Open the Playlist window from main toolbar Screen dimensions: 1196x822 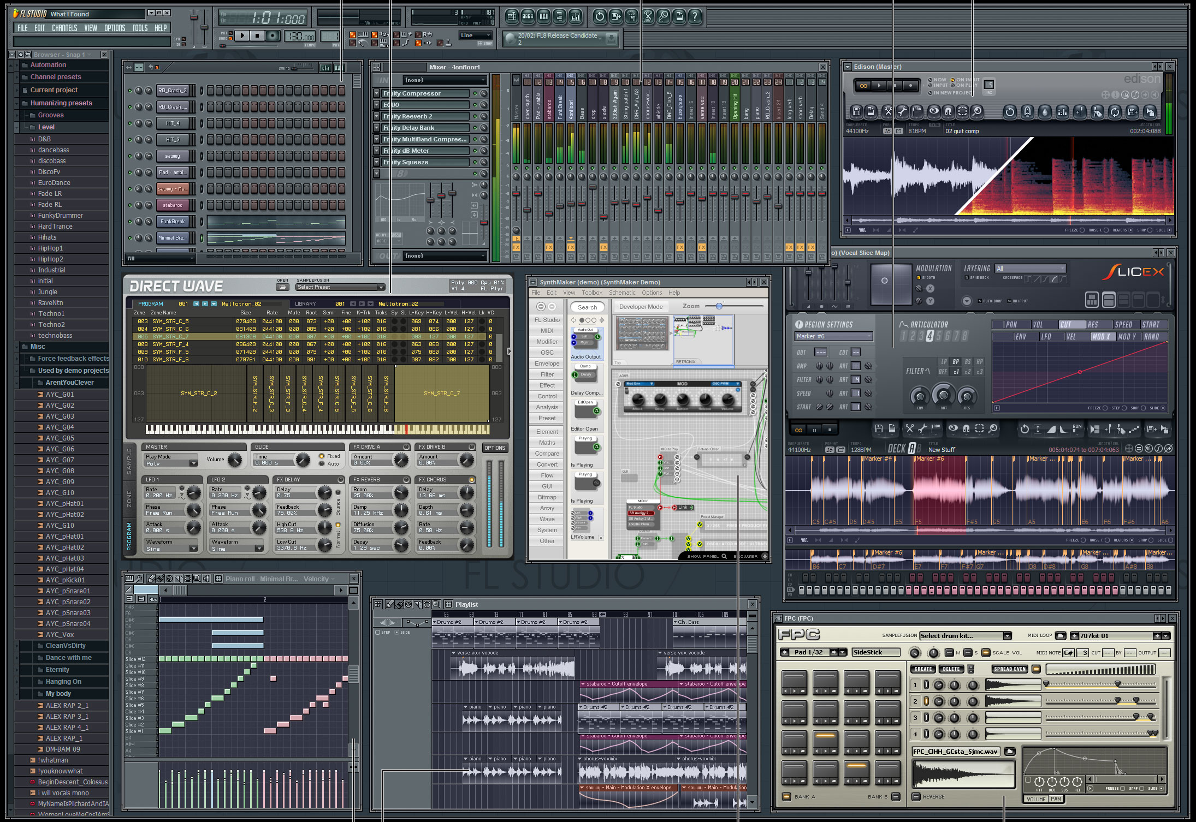[x=512, y=16]
